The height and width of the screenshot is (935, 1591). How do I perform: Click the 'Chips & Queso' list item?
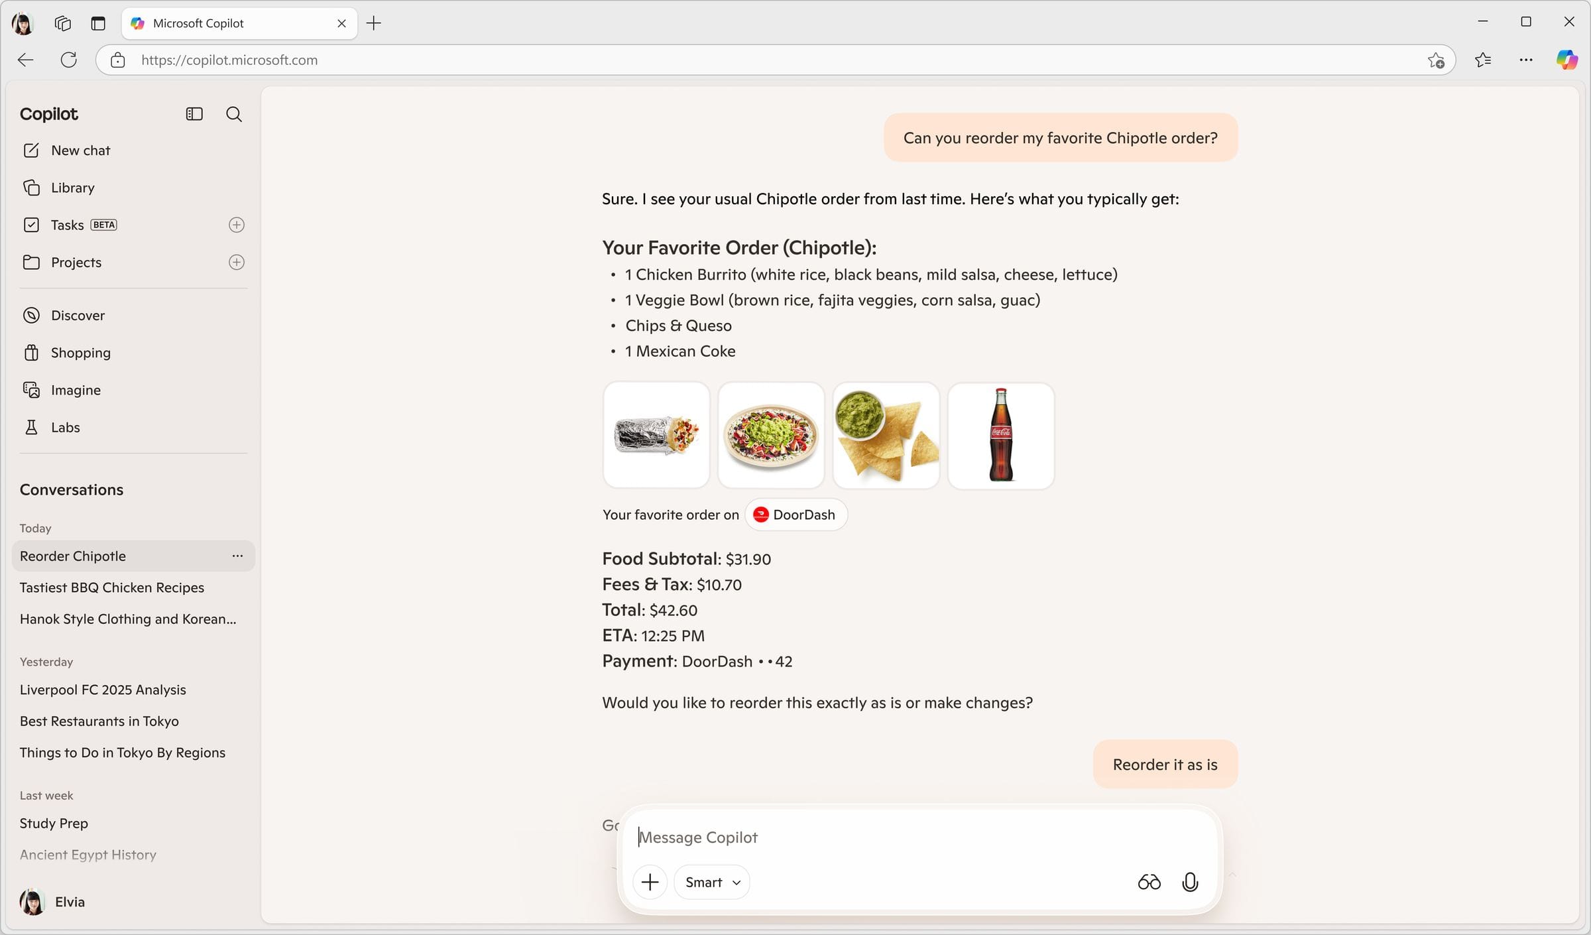(678, 326)
